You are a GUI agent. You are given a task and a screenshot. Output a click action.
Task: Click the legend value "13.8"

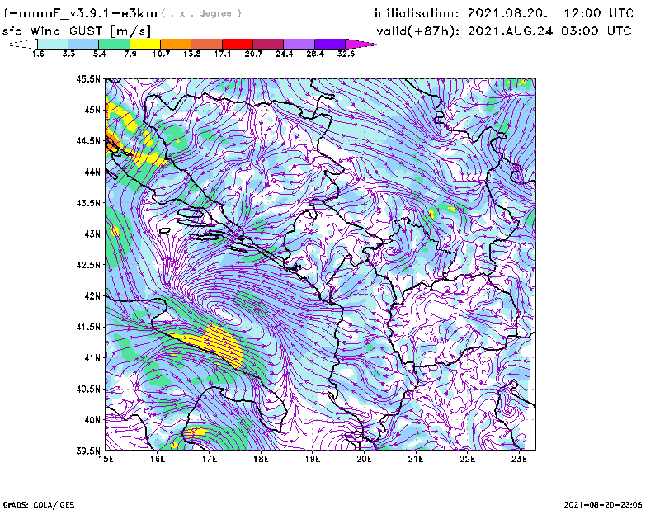[x=192, y=54]
